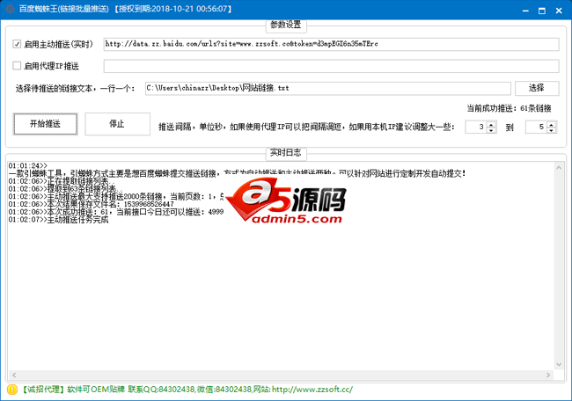The height and width of the screenshot is (401, 572).
Task: Click inside the maximum interval box showing 5
Action: click(537, 127)
